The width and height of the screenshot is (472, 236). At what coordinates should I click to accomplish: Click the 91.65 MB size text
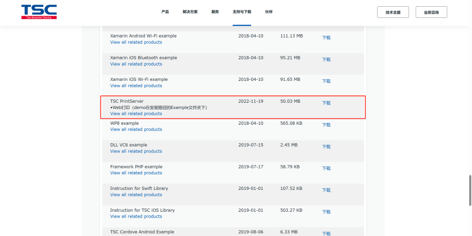point(290,79)
